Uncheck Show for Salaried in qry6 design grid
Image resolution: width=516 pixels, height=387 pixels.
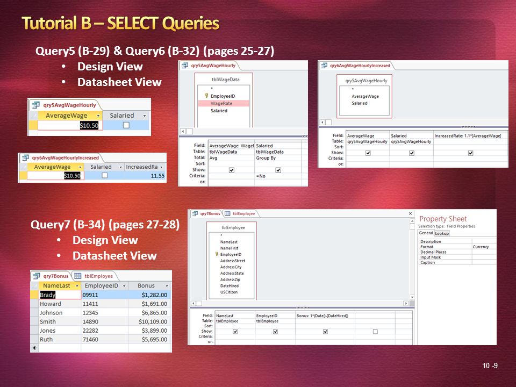click(x=411, y=153)
